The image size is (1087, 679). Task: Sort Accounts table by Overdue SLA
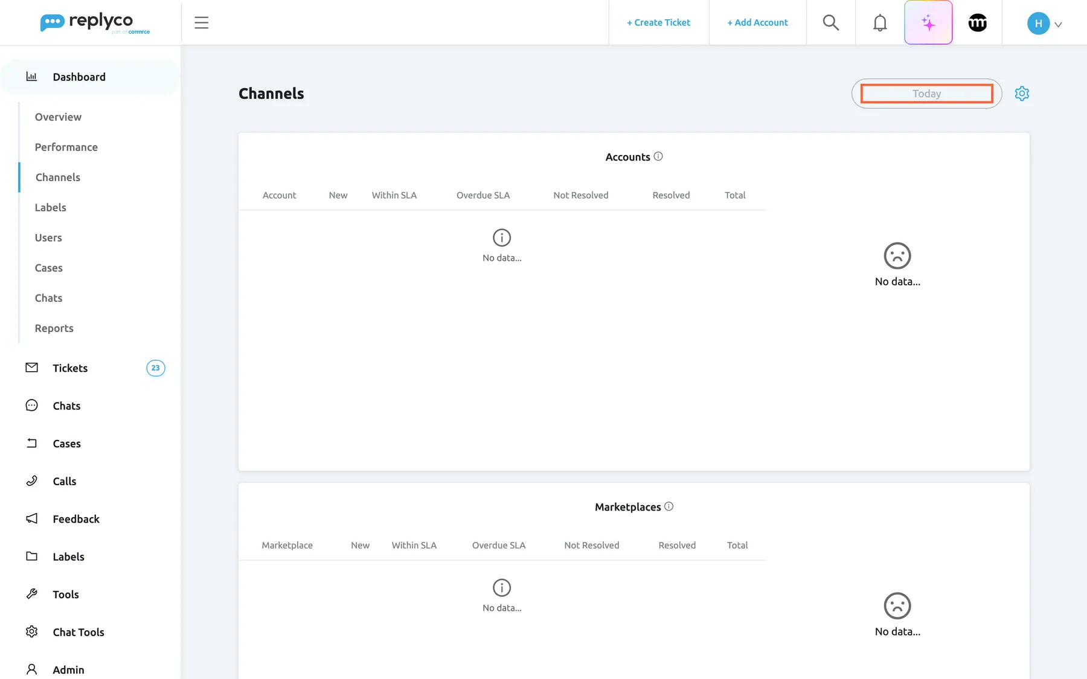(483, 196)
